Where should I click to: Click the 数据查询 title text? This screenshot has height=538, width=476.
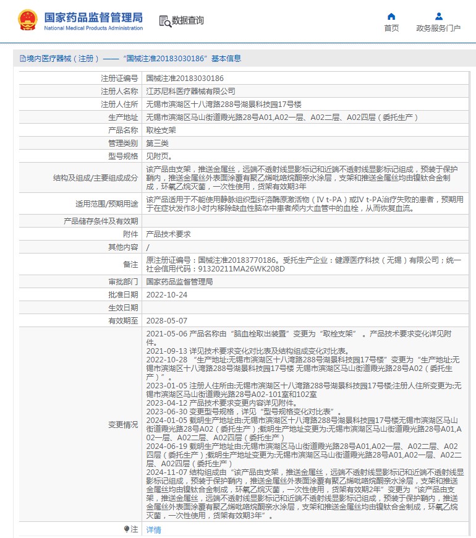coord(187,20)
